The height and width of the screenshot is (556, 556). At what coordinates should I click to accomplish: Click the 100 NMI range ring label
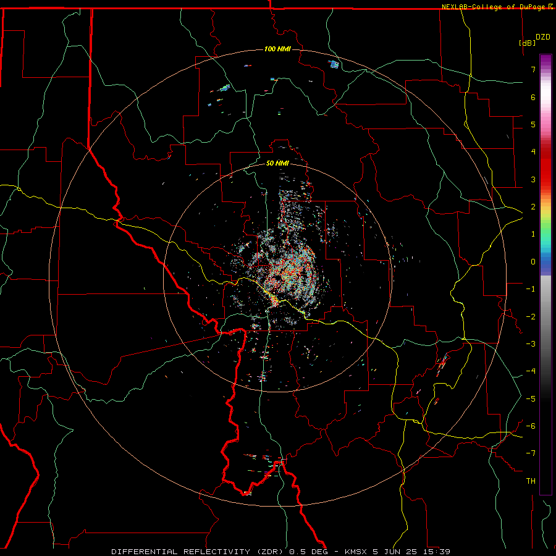pos(277,49)
